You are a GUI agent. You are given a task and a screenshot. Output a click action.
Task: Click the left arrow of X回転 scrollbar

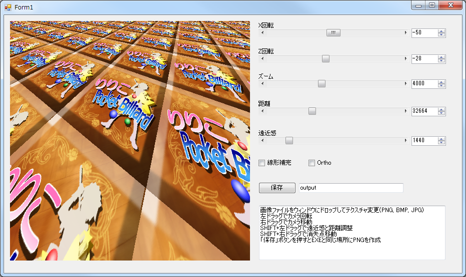click(262, 32)
